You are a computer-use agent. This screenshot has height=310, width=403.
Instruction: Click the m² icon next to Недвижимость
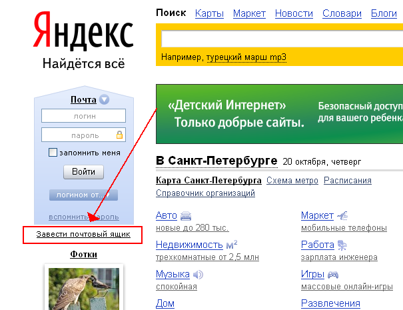point(232,245)
